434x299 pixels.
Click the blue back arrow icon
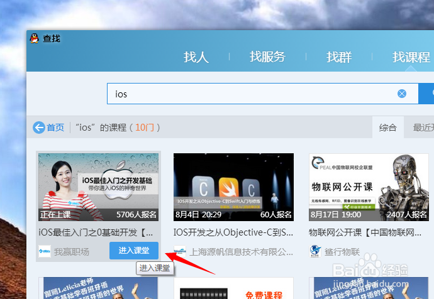(39, 128)
